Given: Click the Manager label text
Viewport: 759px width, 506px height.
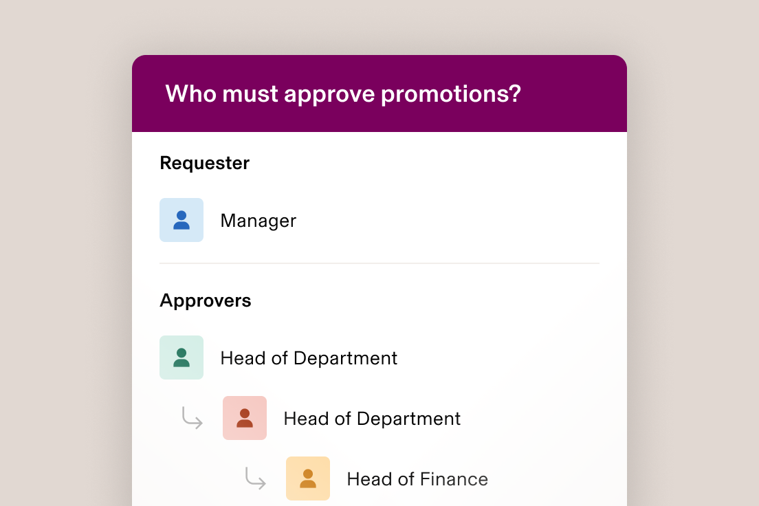Looking at the screenshot, I should (x=258, y=220).
